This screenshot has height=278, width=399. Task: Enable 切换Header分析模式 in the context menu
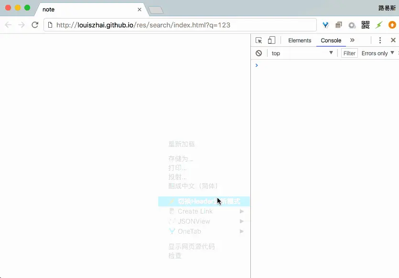[201, 201]
